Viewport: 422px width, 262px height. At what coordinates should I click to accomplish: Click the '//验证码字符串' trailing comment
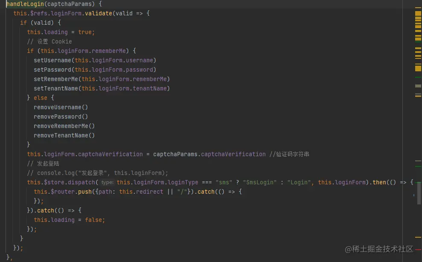(289, 154)
